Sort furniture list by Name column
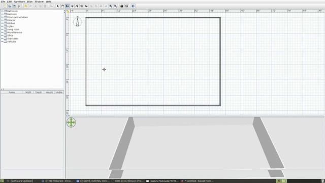 12,92
